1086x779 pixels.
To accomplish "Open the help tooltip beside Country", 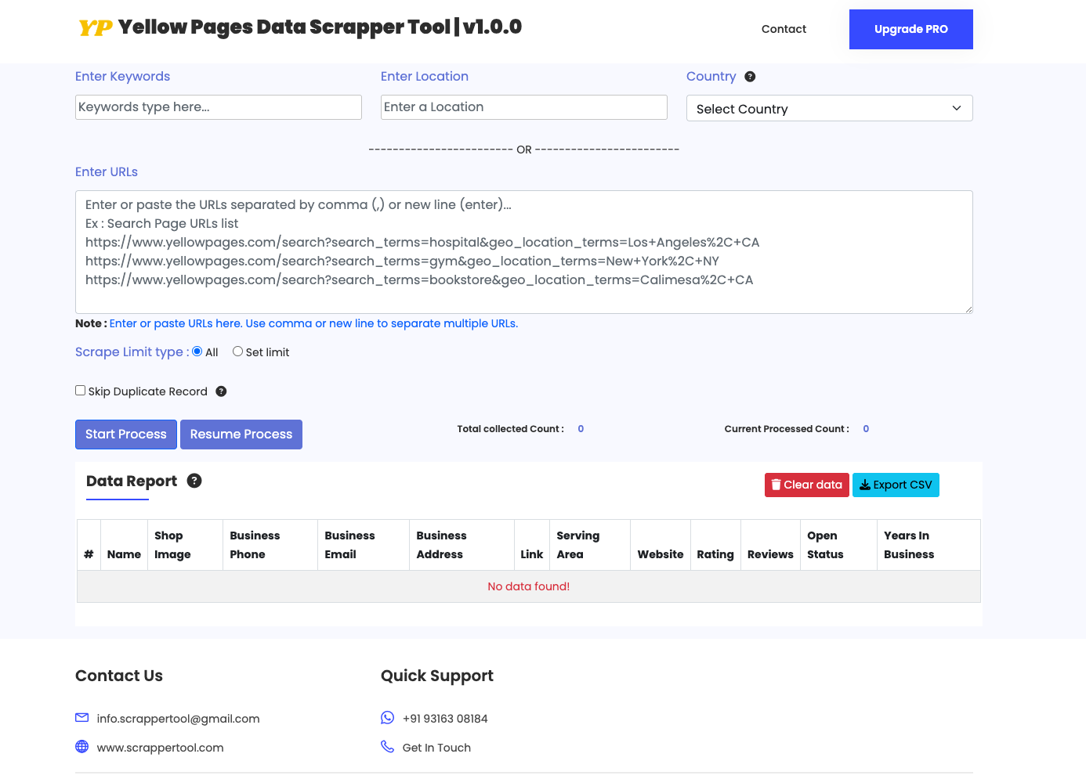I will tap(750, 76).
